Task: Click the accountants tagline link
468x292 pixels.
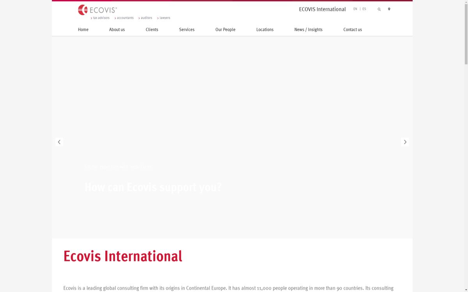Action: pyautogui.click(x=125, y=18)
